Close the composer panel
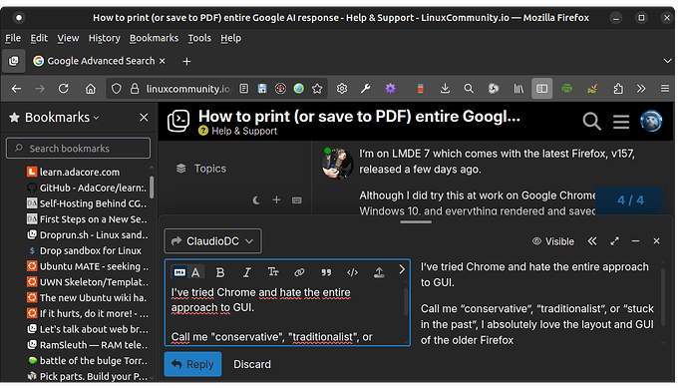Screen dimensions: 688x388 click(x=656, y=241)
